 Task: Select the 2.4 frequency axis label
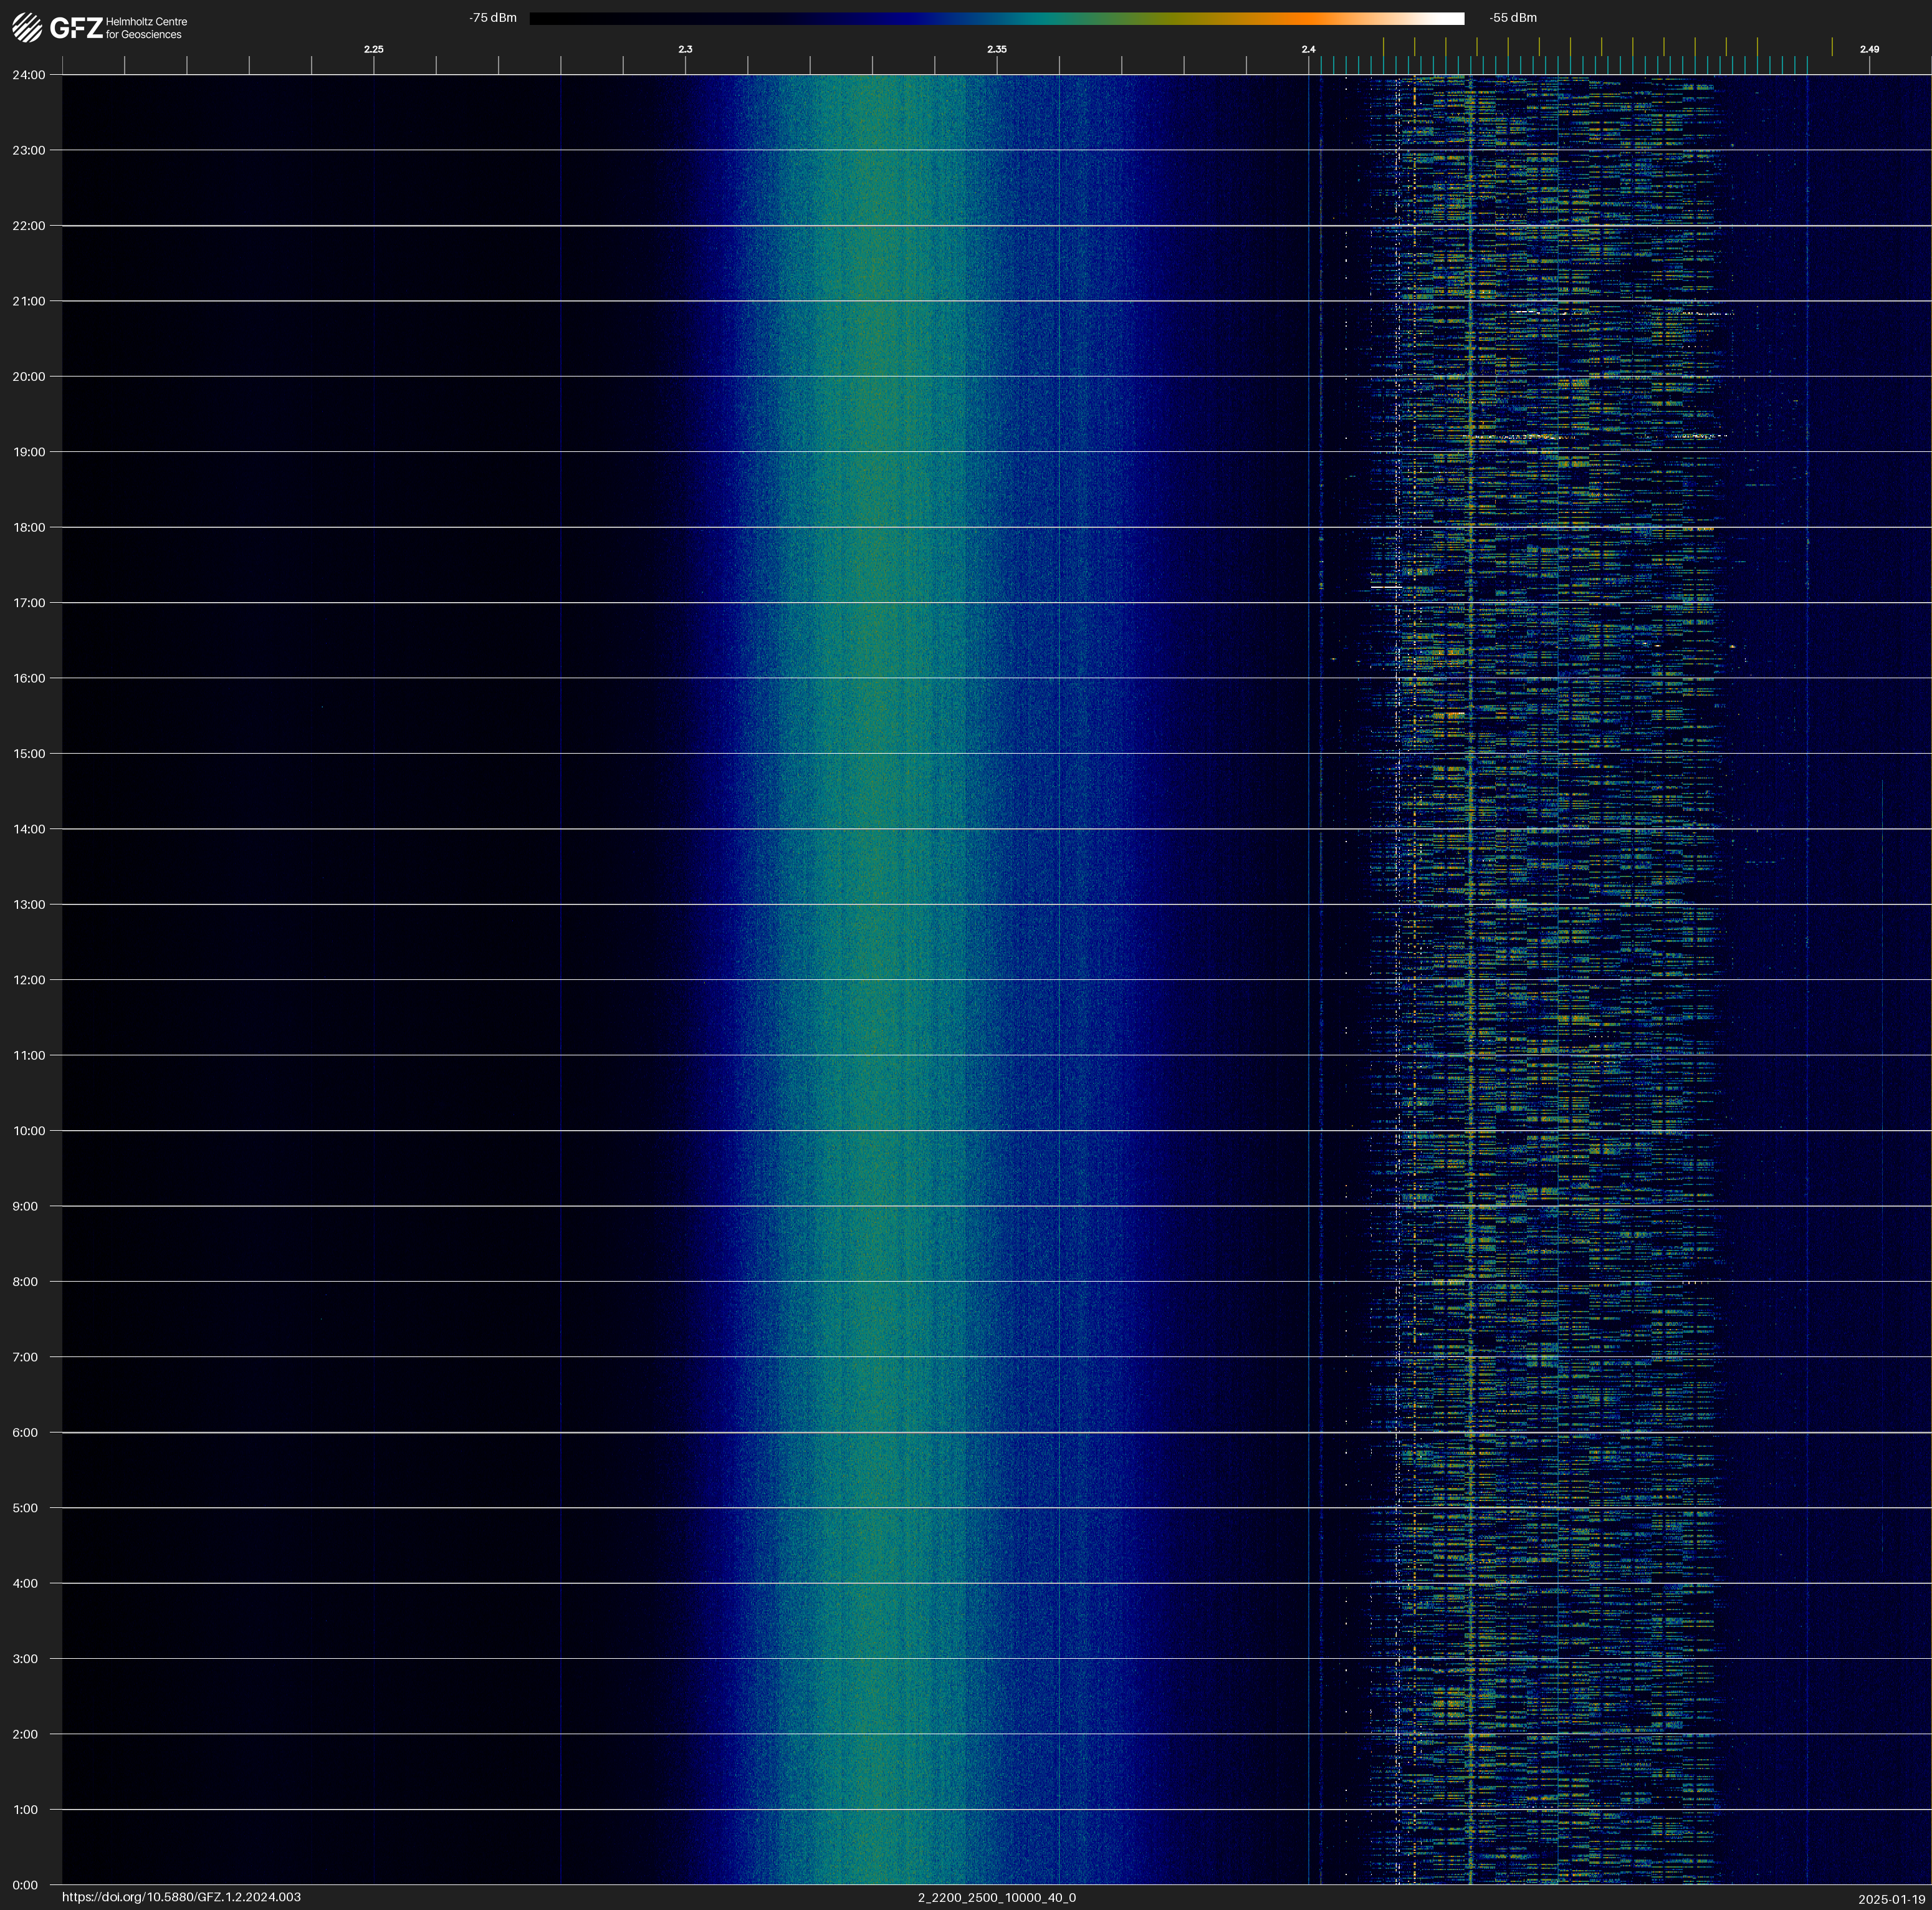pos(1308,49)
